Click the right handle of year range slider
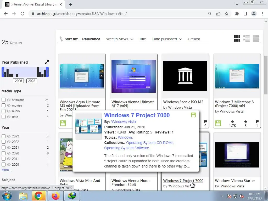 pyautogui.click(x=48, y=72)
